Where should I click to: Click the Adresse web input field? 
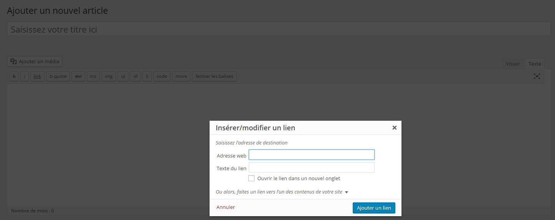(x=312, y=154)
